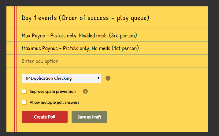Click 'Modded meds' text in Max Payne option

coord(93,36)
